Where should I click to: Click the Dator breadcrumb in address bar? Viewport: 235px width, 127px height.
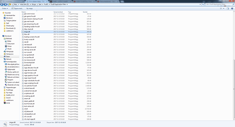pyautogui.click(x=15, y=4)
